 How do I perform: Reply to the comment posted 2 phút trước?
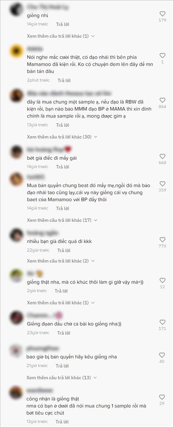64,80
